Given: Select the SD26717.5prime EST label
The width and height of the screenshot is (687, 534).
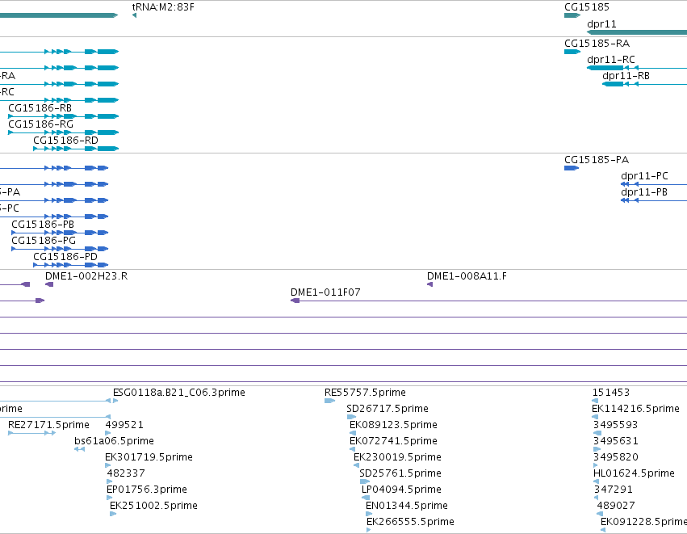Looking at the screenshot, I should click(387, 409).
